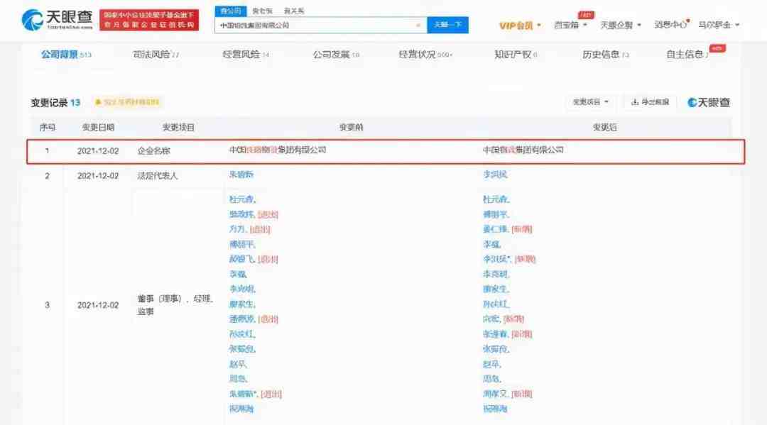Click the red dot on 消息中心

(688, 21)
